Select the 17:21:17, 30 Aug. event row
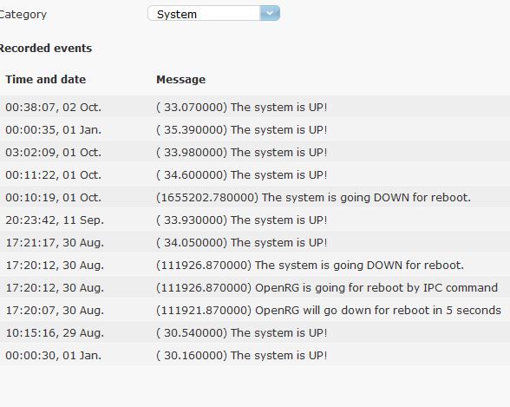This screenshot has width=510, height=407. coord(255,242)
